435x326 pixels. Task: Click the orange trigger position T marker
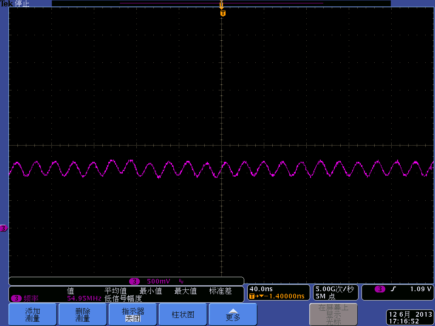point(223,13)
